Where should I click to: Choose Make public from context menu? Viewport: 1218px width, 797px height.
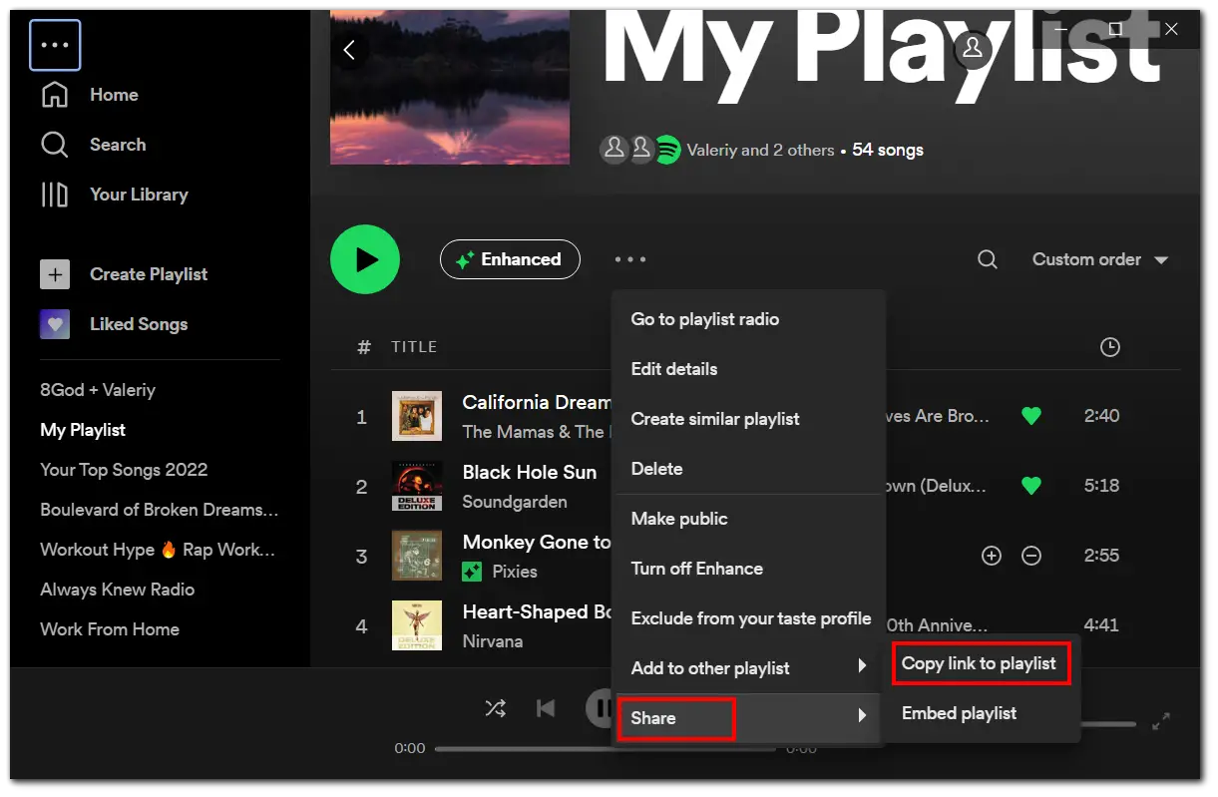point(679,519)
